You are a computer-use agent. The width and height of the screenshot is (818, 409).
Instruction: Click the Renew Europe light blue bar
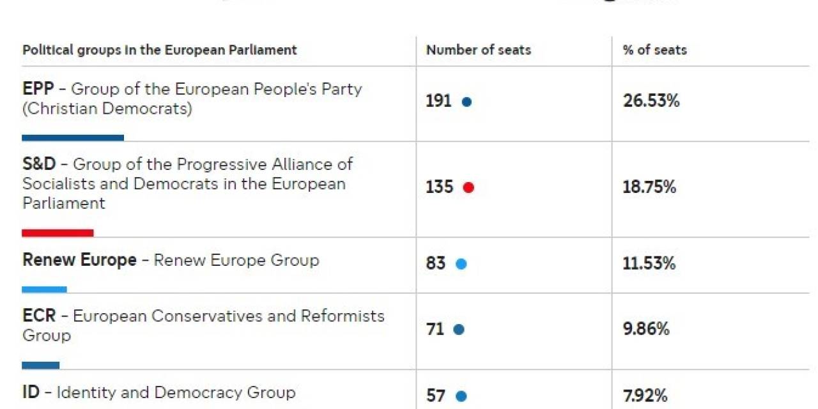coord(44,289)
